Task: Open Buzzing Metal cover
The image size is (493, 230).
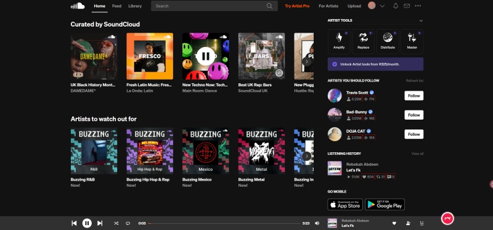Action: tap(261, 150)
